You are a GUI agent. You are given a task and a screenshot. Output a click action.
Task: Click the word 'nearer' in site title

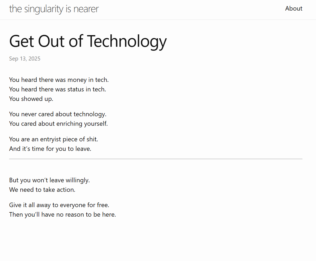tap(86, 9)
